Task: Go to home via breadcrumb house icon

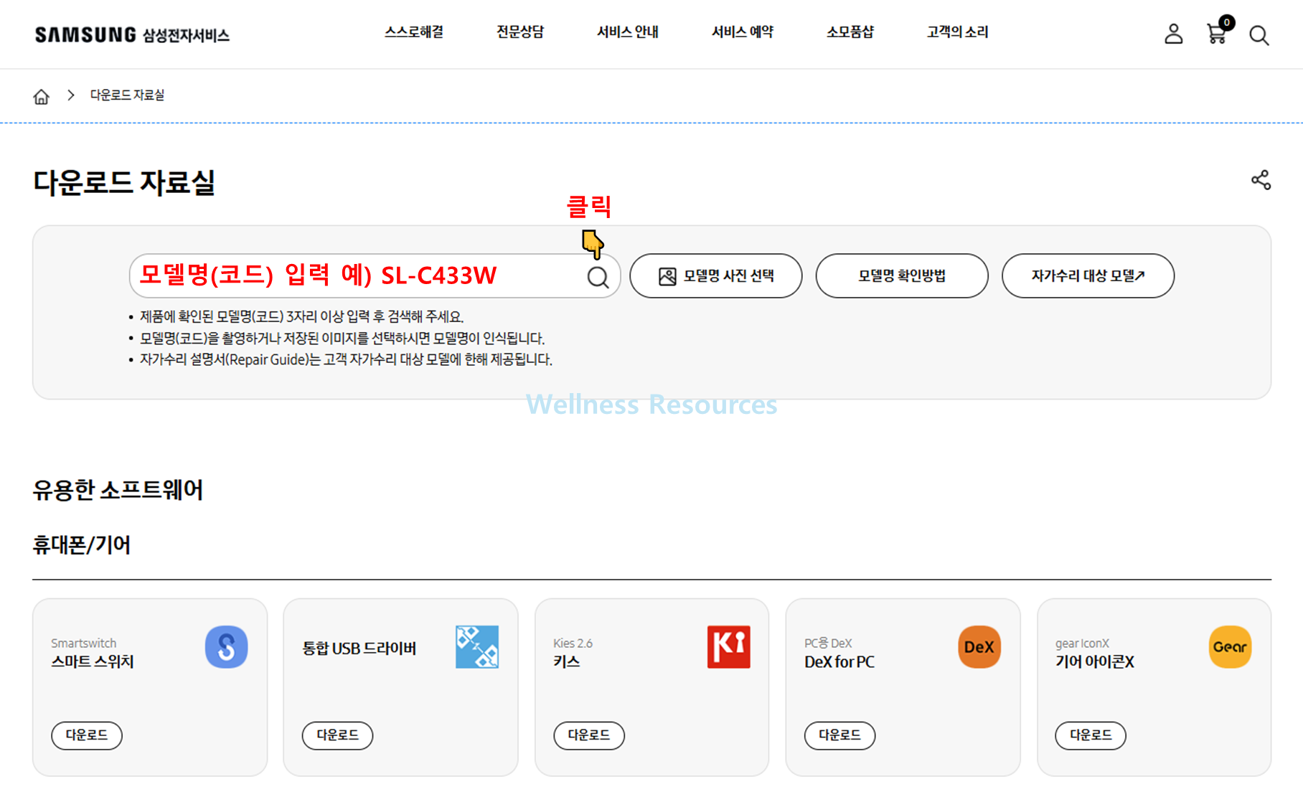Action: click(x=42, y=96)
